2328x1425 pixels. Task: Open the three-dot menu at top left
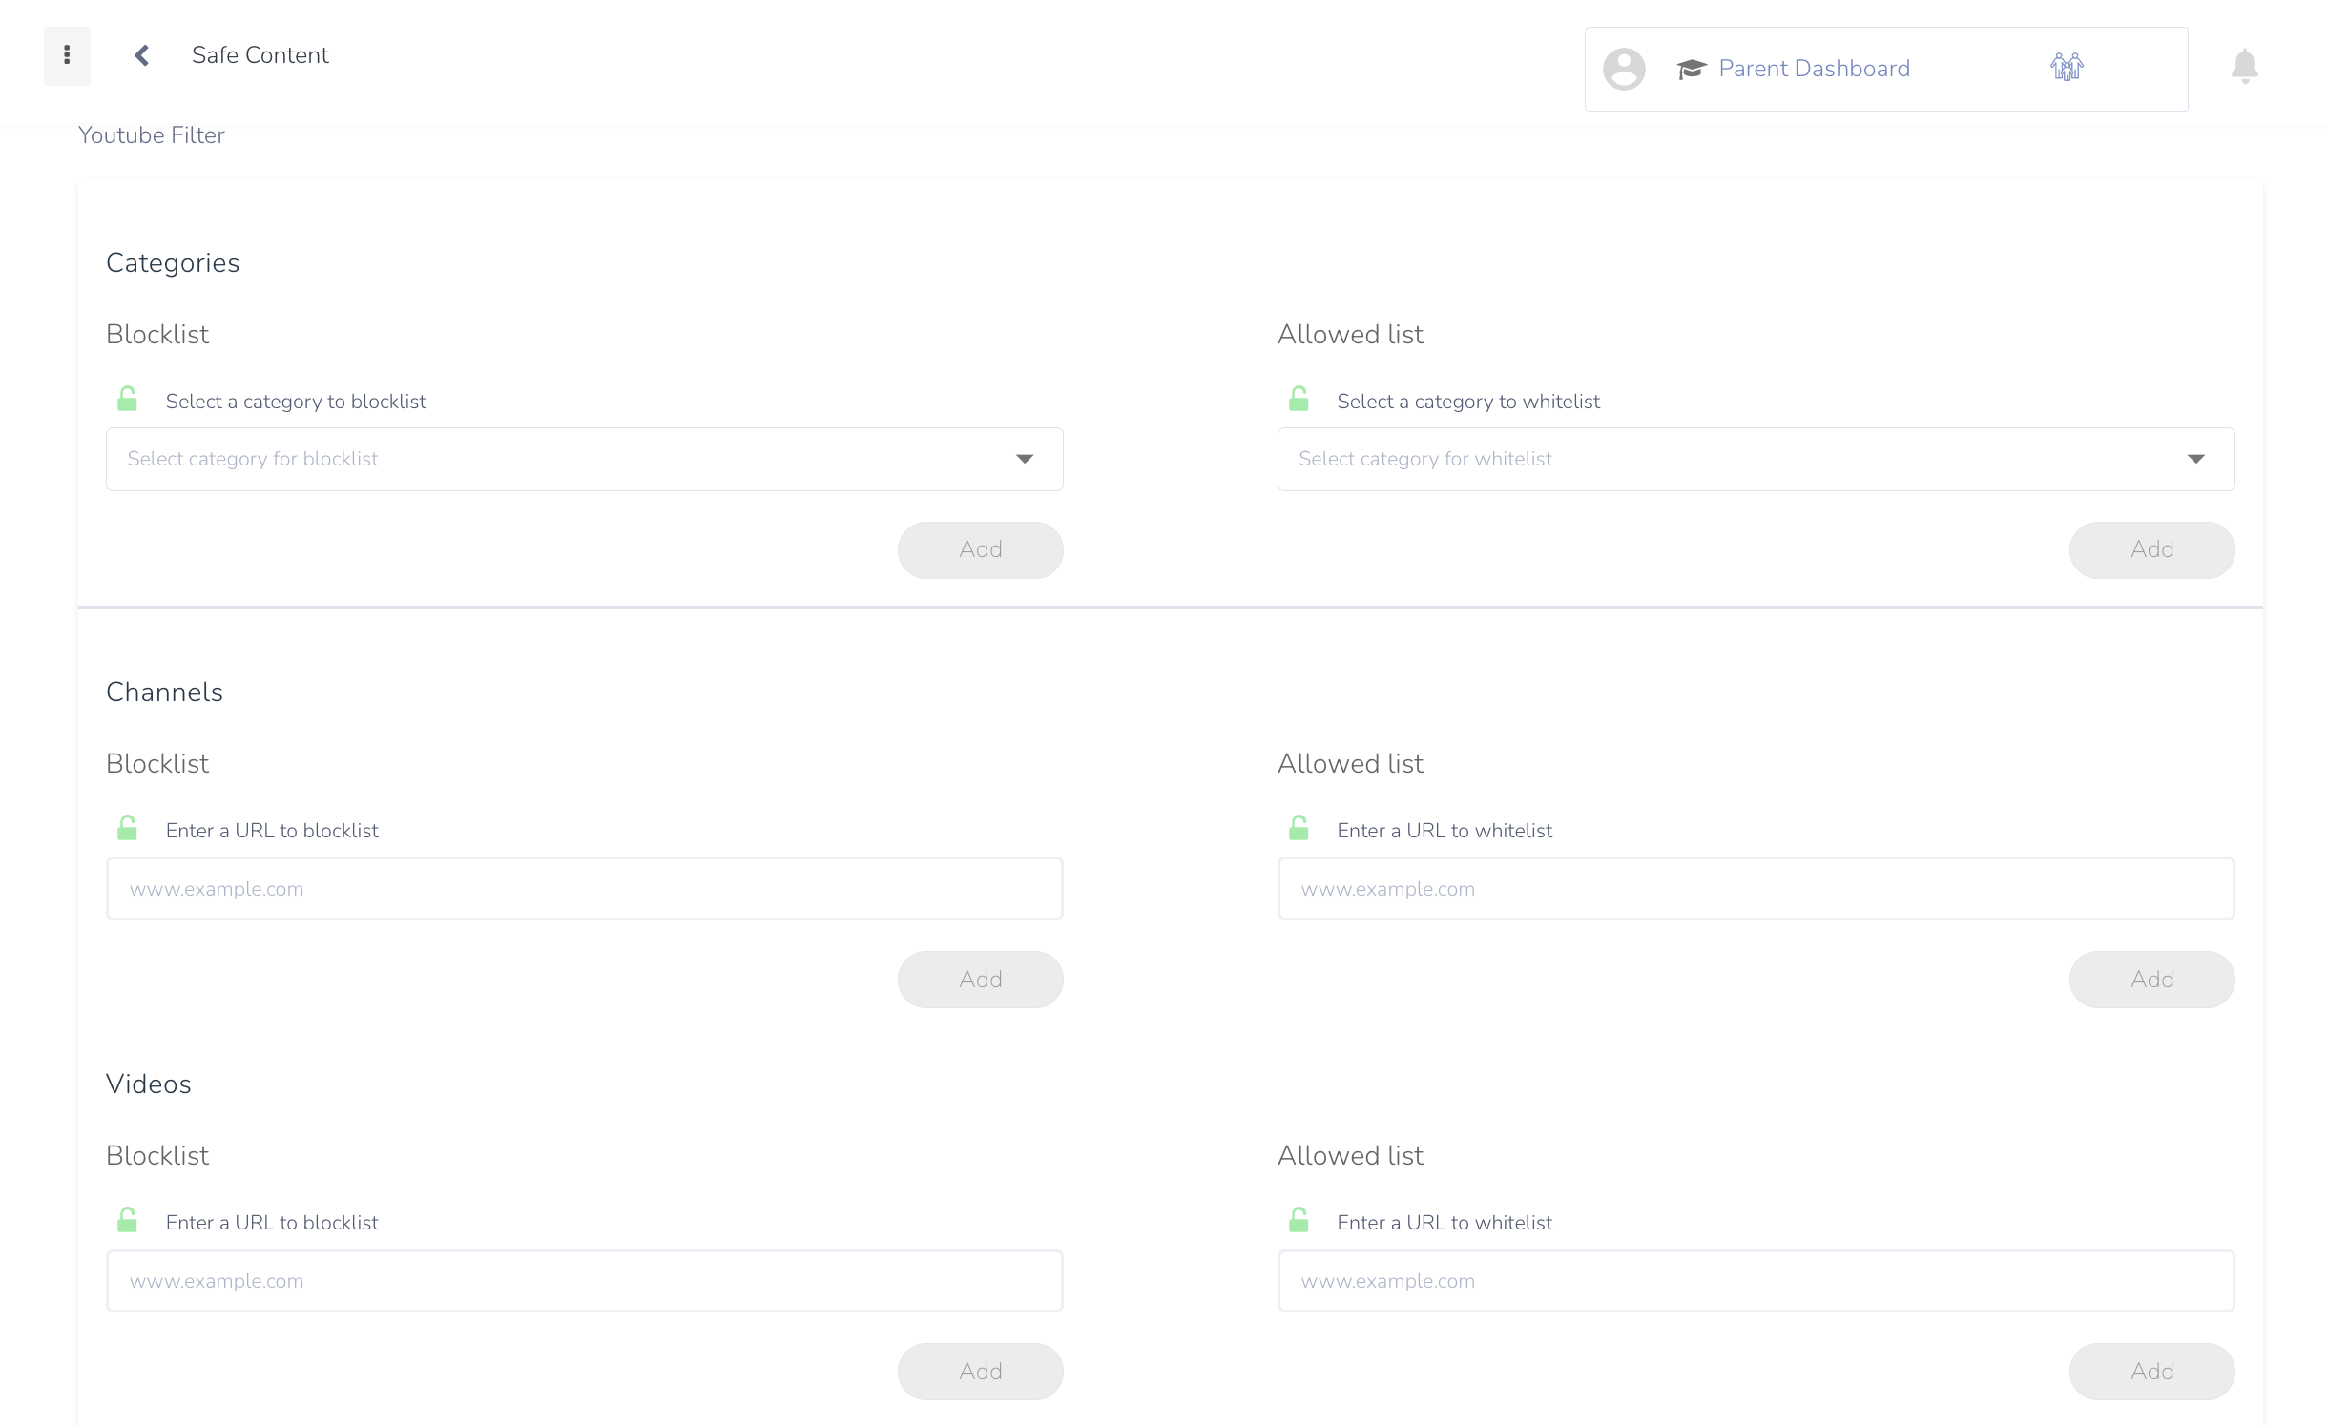pyautogui.click(x=67, y=55)
